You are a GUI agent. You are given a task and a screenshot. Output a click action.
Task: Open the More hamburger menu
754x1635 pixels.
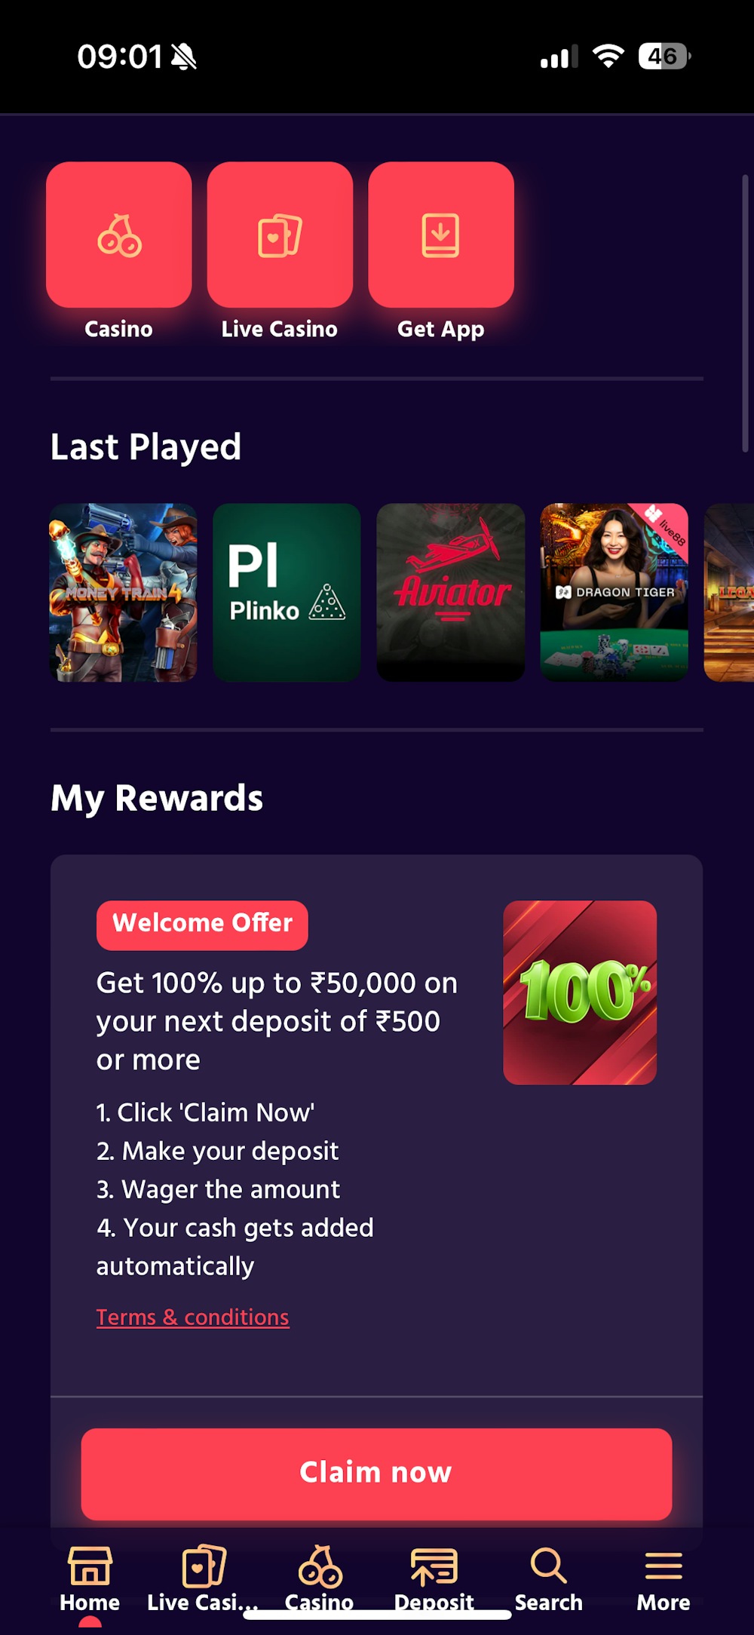664,1579
